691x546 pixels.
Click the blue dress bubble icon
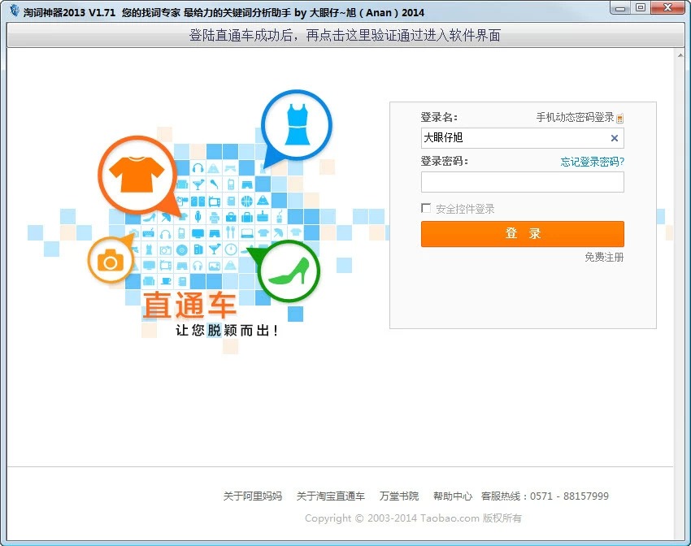coord(297,124)
